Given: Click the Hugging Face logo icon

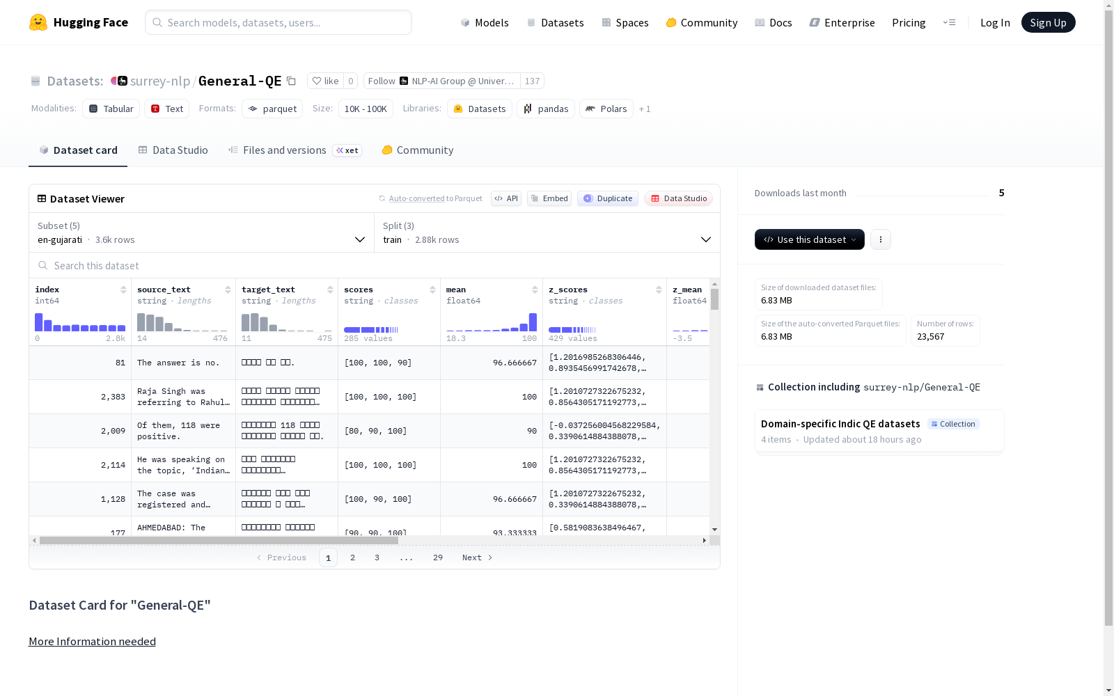Looking at the screenshot, I should click(38, 22).
